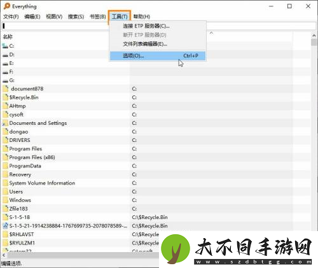
Task: Select the cysoft name text
Action: (x=17, y=115)
